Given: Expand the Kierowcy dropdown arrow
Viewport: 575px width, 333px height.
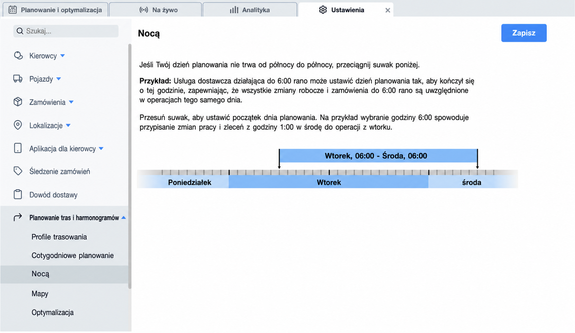Looking at the screenshot, I should [63, 55].
